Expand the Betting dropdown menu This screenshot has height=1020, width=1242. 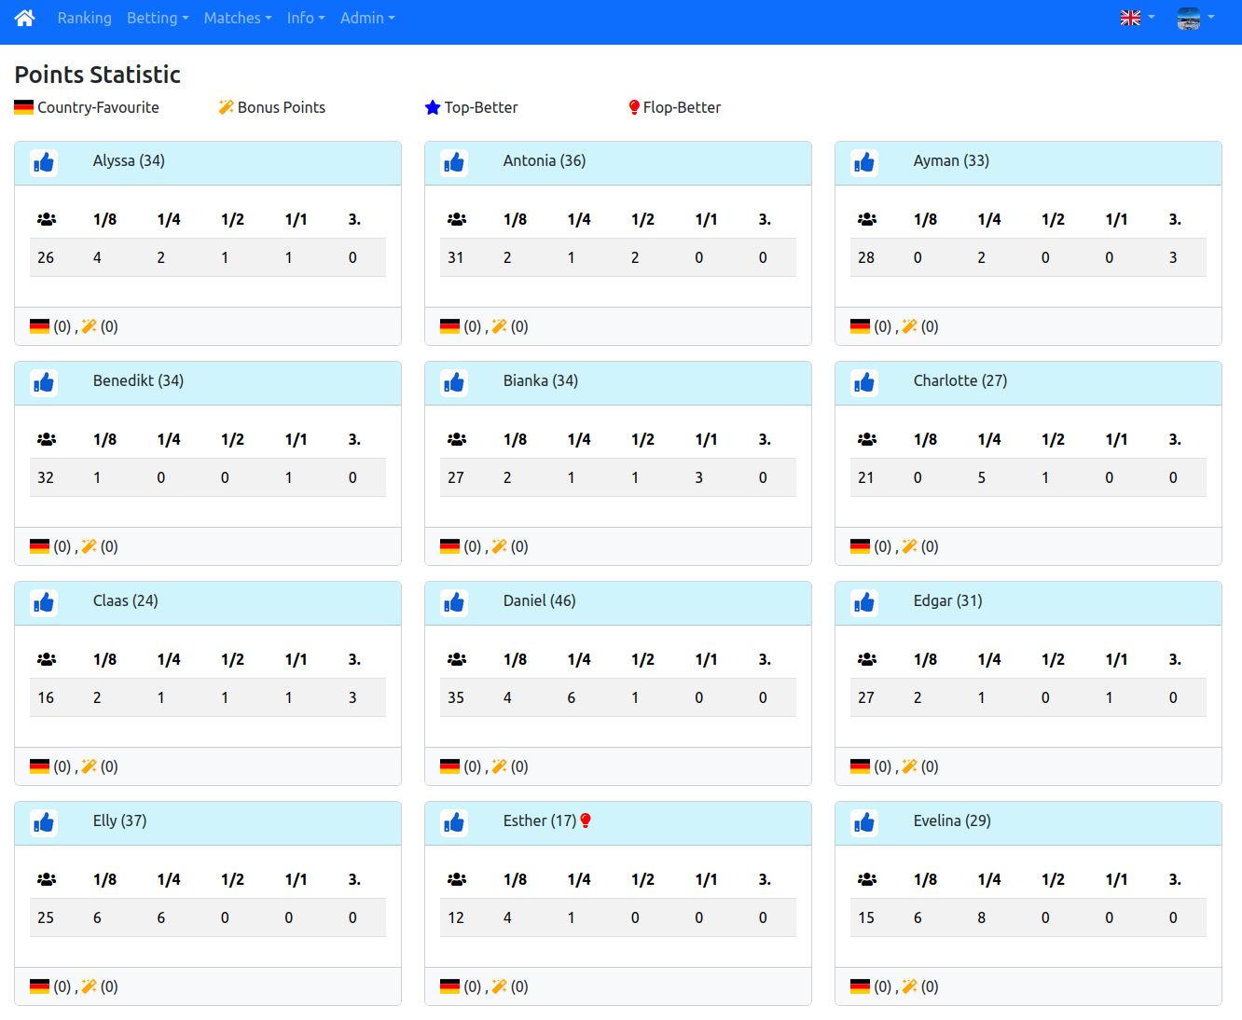[x=158, y=18]
